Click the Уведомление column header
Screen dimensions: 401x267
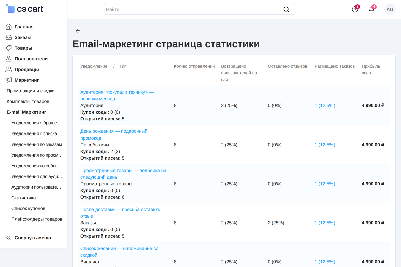pyautogui.click(x=94, y=66)
